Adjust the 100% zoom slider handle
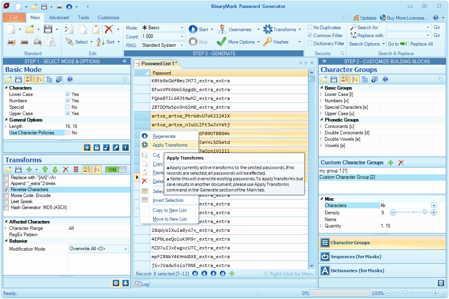449x299 pixels. (x=405, y=293)
